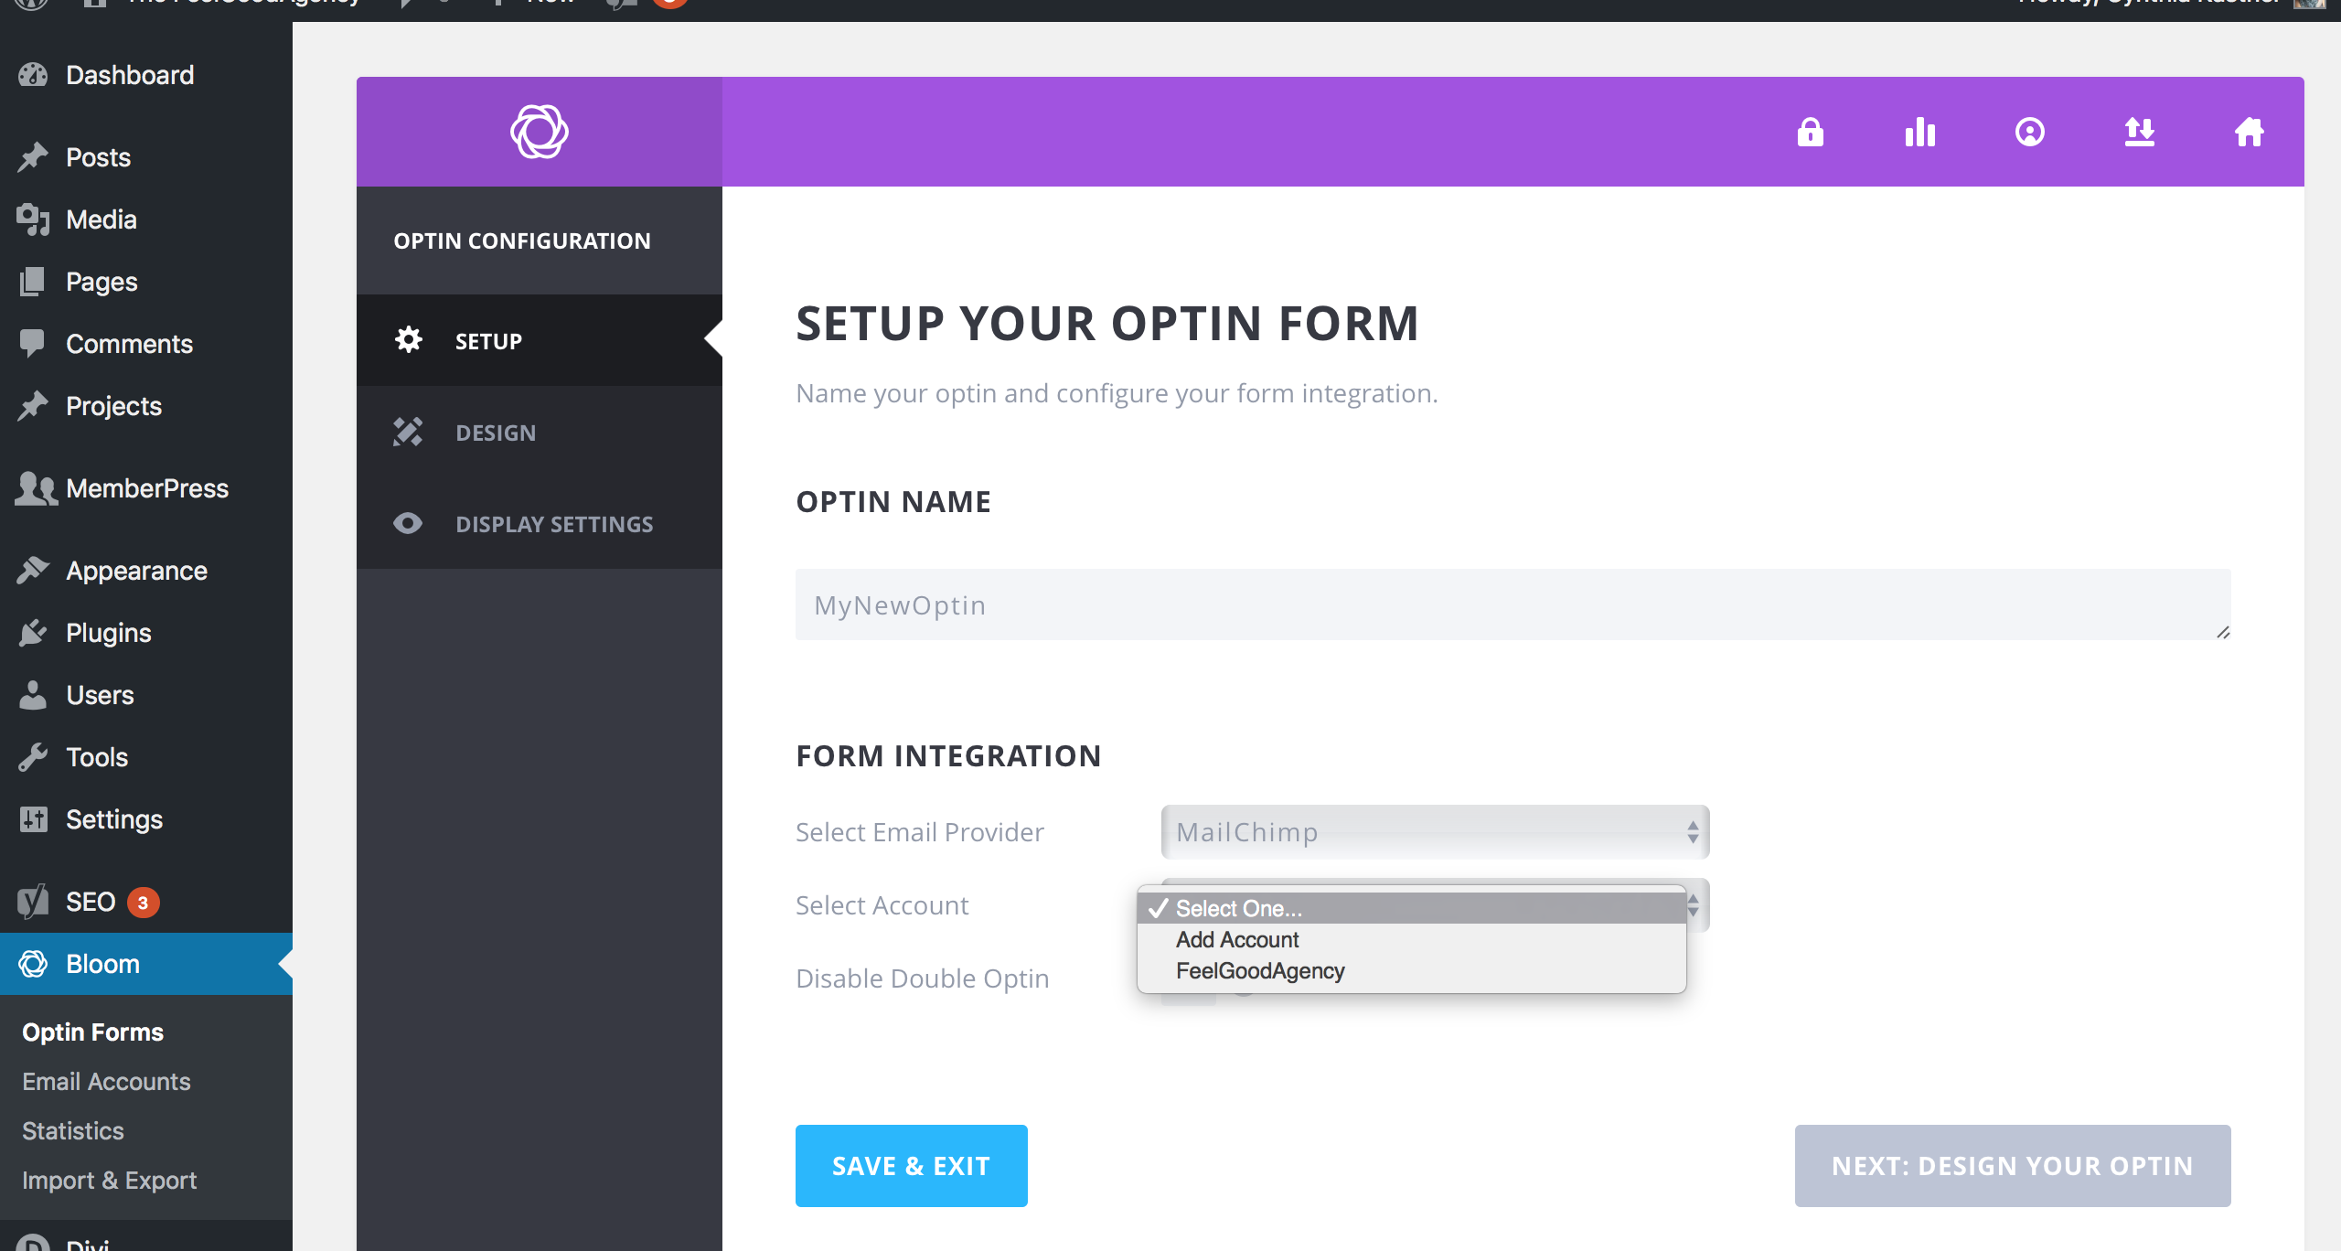Open the Comments menu label
Viewport: 2341px width, 1251px height.
[129, 344]
